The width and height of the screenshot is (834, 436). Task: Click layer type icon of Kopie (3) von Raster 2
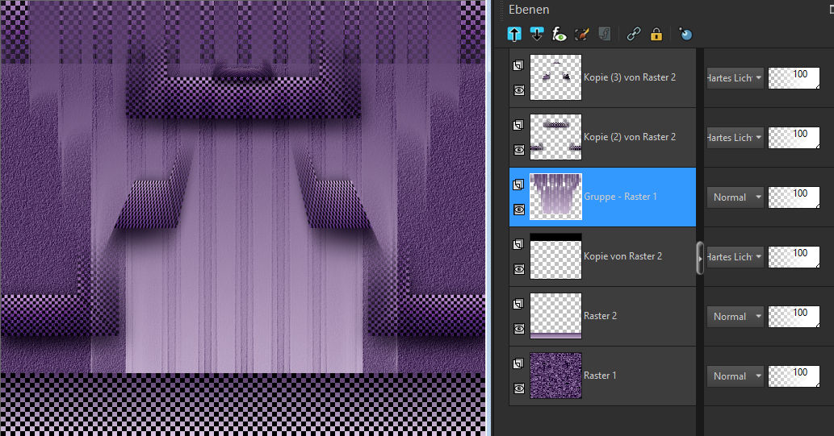(518, 65)
